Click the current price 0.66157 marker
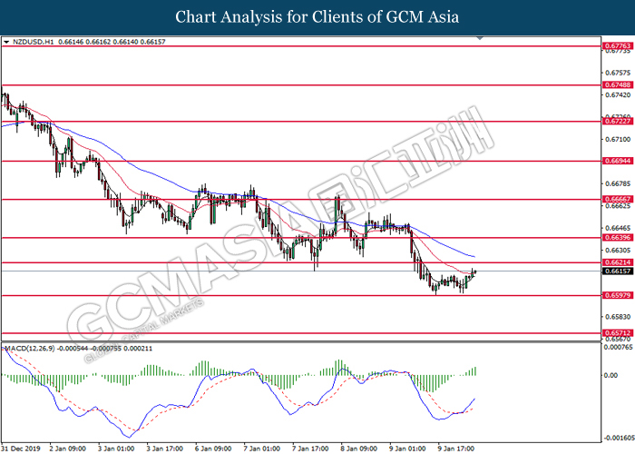 617,271
